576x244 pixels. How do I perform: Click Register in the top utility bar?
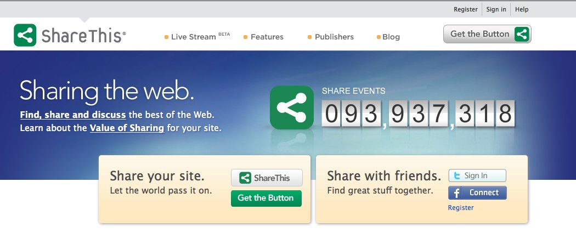click(x=466, y=9)
